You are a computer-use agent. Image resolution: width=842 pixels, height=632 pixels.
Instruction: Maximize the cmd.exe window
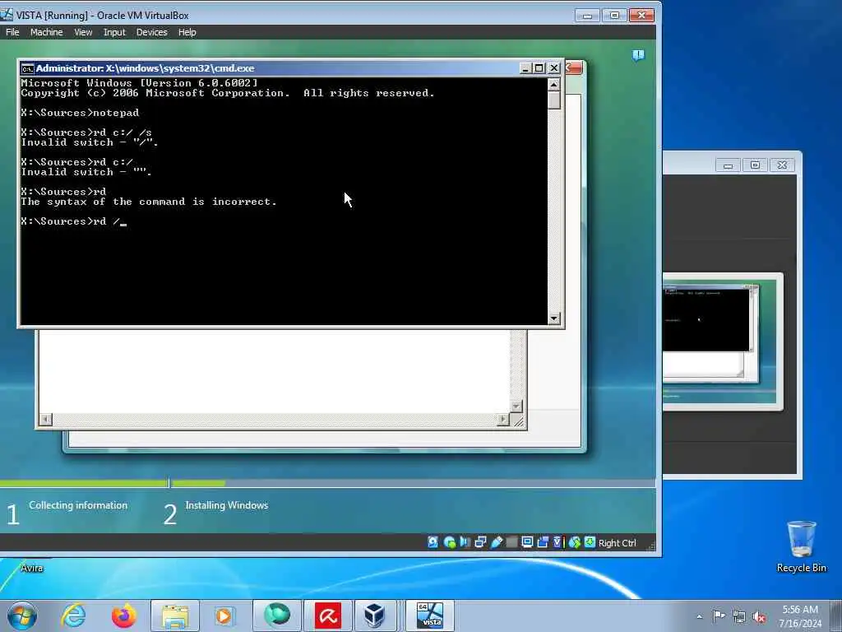(x=539, y=68)
